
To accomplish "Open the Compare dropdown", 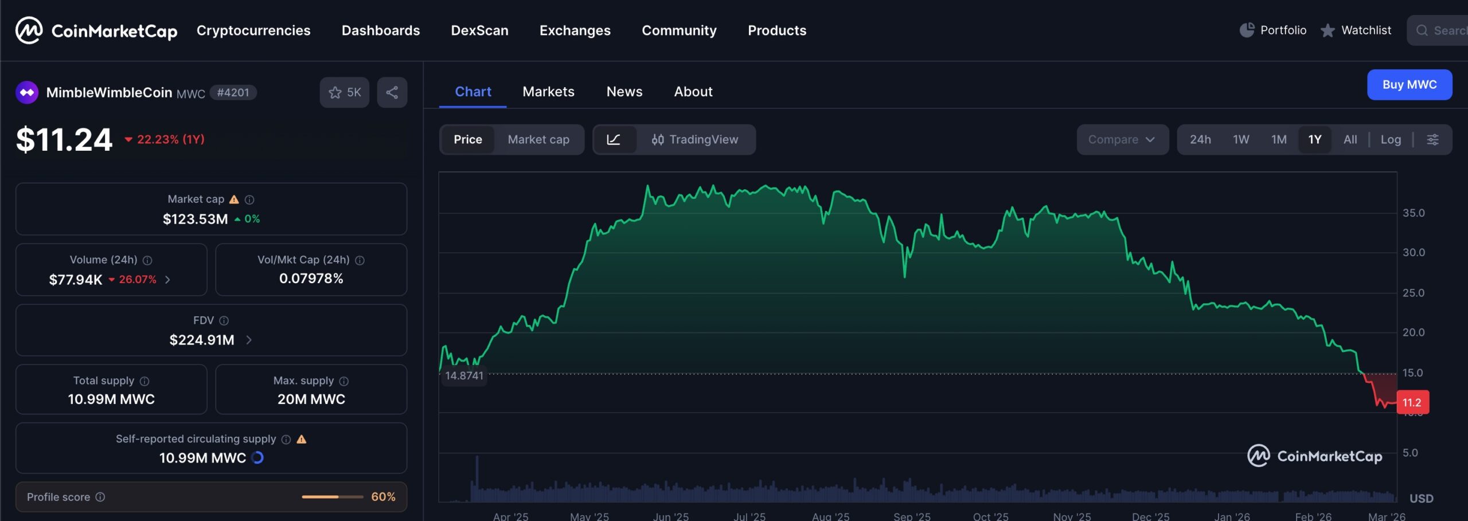I will coord(1122,139).
